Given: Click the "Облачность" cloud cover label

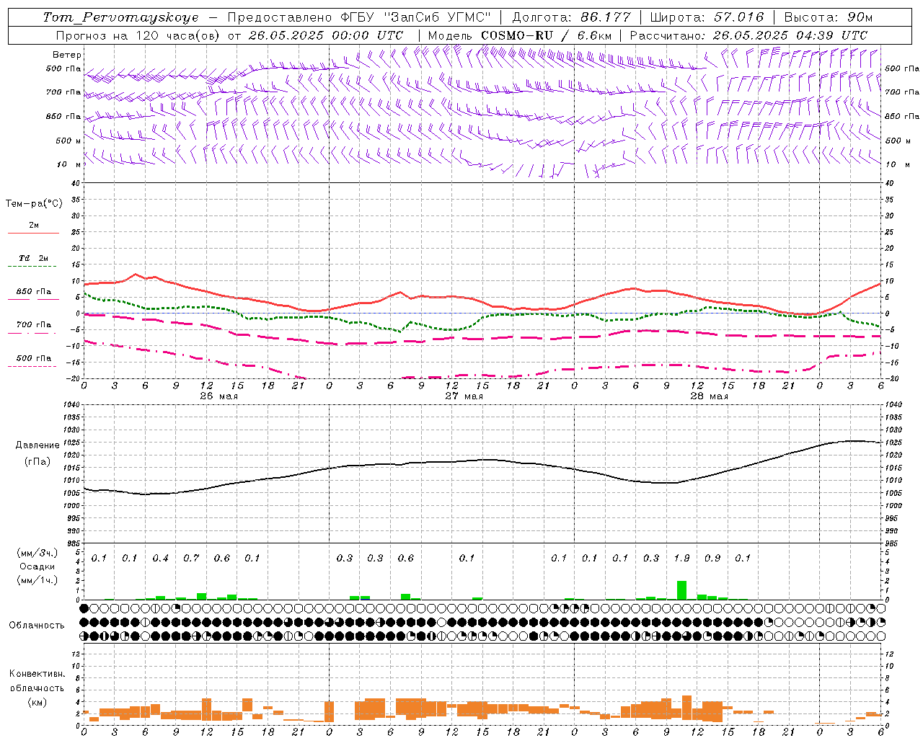Looking at the screenshot, I should [x=37, y=626].
